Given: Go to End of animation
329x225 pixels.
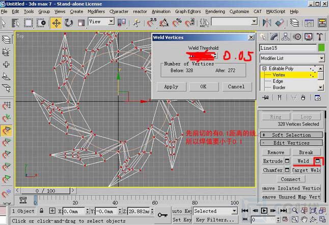Looking at the screenshot, I should pos(284,211).
